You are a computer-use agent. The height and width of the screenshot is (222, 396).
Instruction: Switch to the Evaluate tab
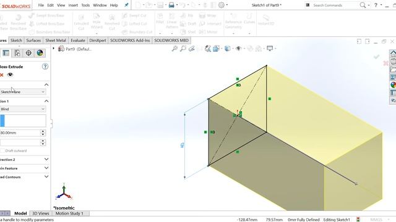point(78,40)
